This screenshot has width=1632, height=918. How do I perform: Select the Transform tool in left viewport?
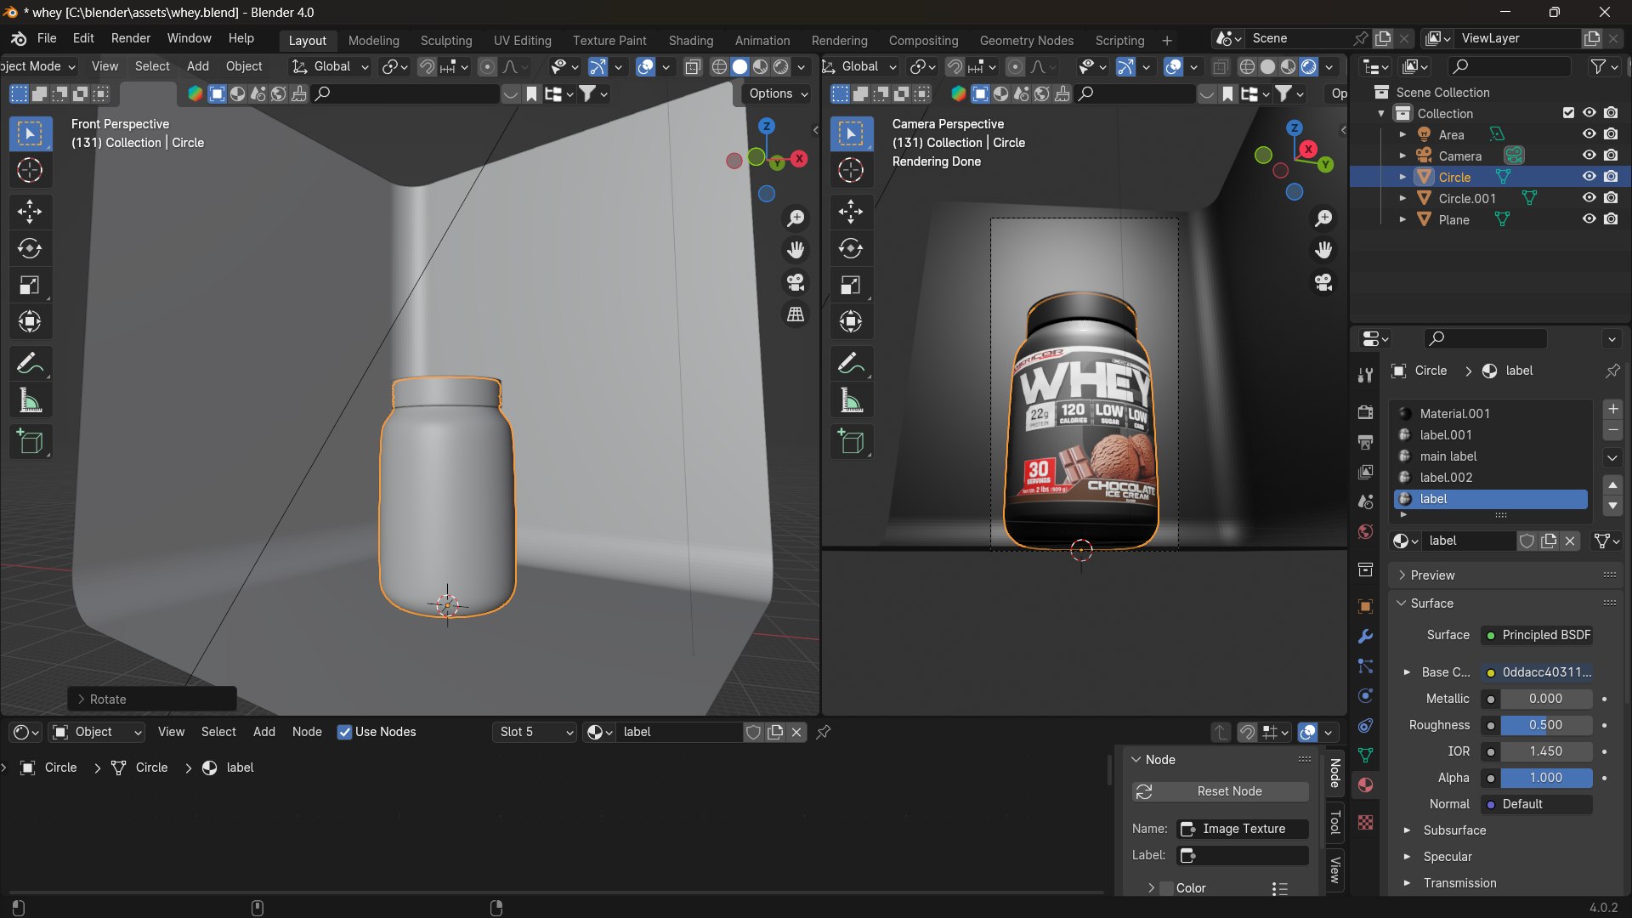(30, 321)
